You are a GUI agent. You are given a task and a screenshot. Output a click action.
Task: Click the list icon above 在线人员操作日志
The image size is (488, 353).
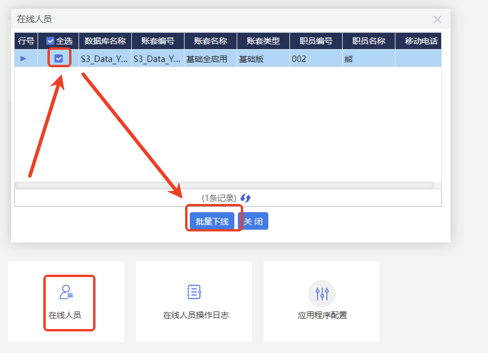click(x=193, y=292)
